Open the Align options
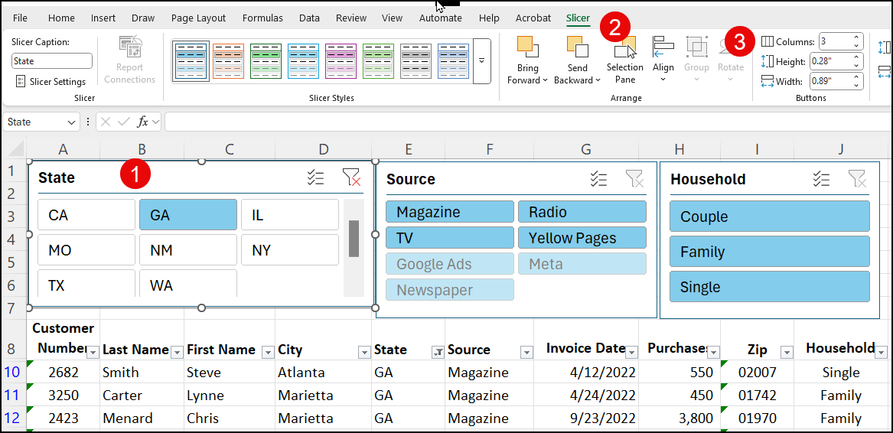This screenshot has width=893, height=433. tap(663, 59)
